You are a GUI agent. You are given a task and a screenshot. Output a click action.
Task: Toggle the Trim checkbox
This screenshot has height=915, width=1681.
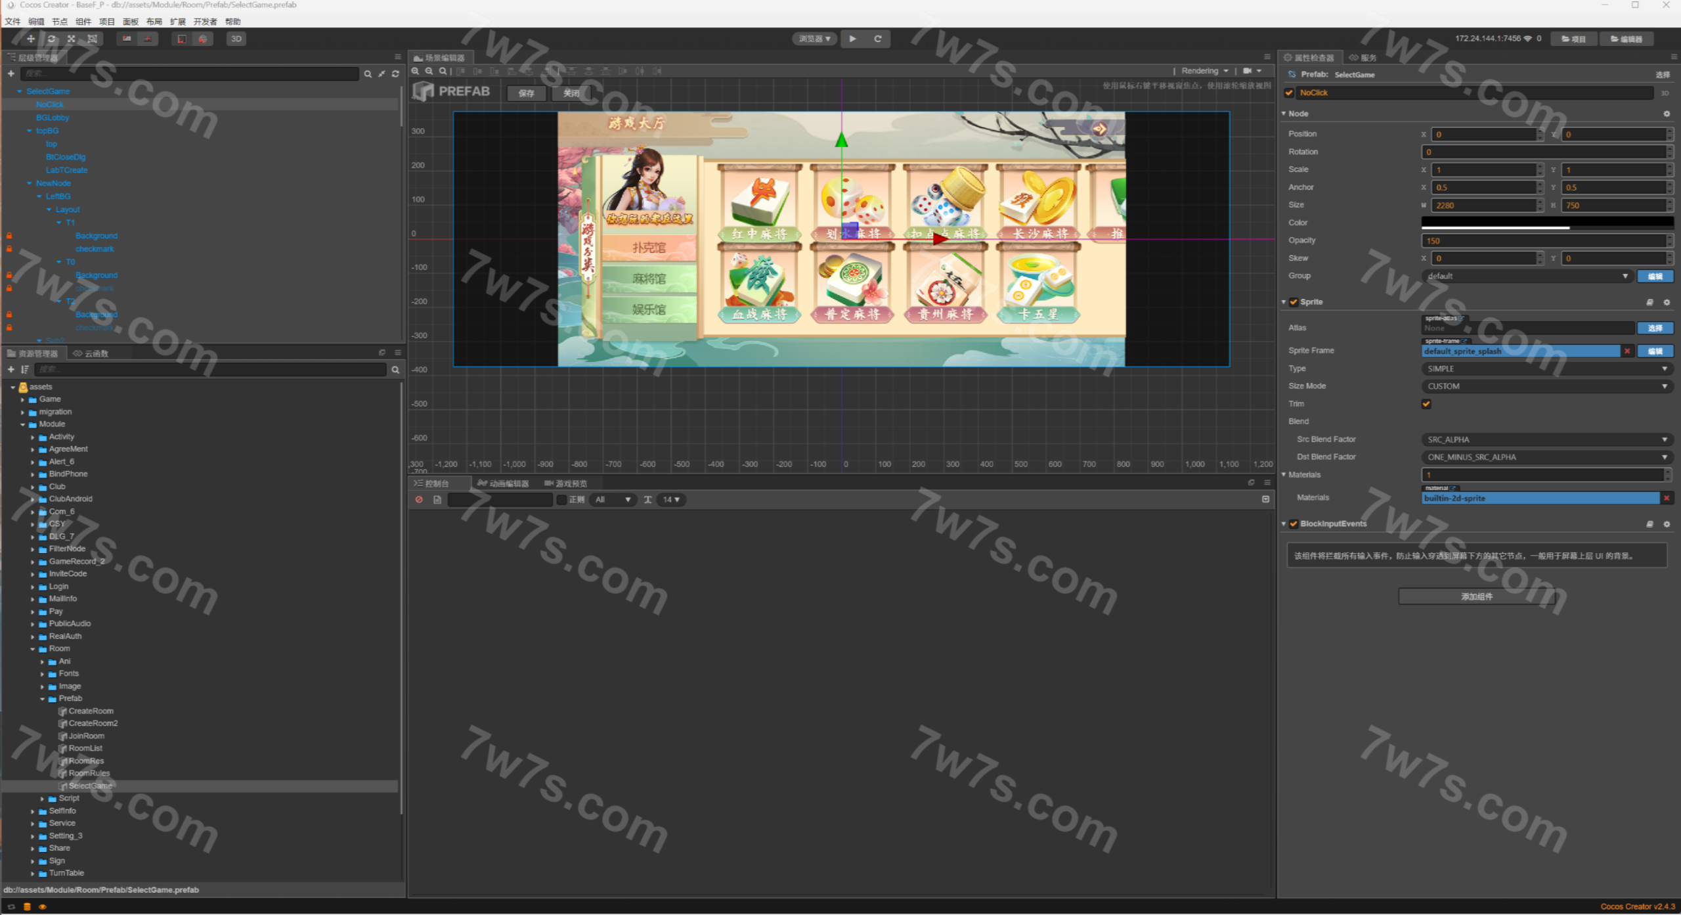(x=1426, y=404)
